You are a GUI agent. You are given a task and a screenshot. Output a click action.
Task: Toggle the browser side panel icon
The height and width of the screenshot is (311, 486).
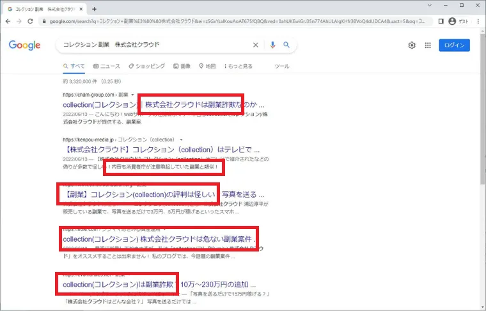(441, 21)
